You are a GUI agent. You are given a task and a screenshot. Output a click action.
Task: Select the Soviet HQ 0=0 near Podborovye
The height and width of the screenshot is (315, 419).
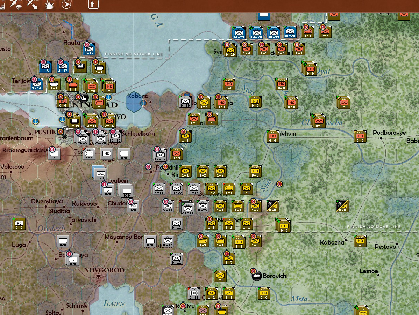(x=360, y=136)
